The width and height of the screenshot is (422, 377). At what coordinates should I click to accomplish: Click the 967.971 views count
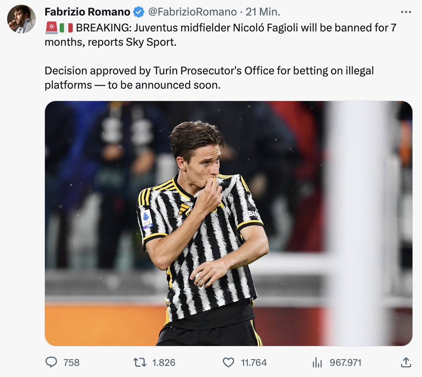coord(346,363)
